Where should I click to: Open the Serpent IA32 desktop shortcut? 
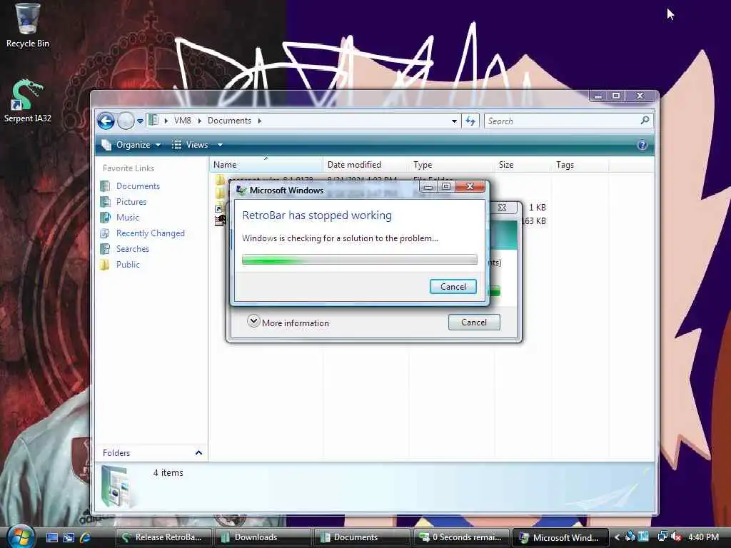[27, 100]
